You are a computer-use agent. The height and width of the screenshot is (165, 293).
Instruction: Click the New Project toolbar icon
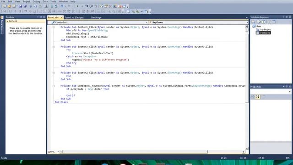coord(5,6)
